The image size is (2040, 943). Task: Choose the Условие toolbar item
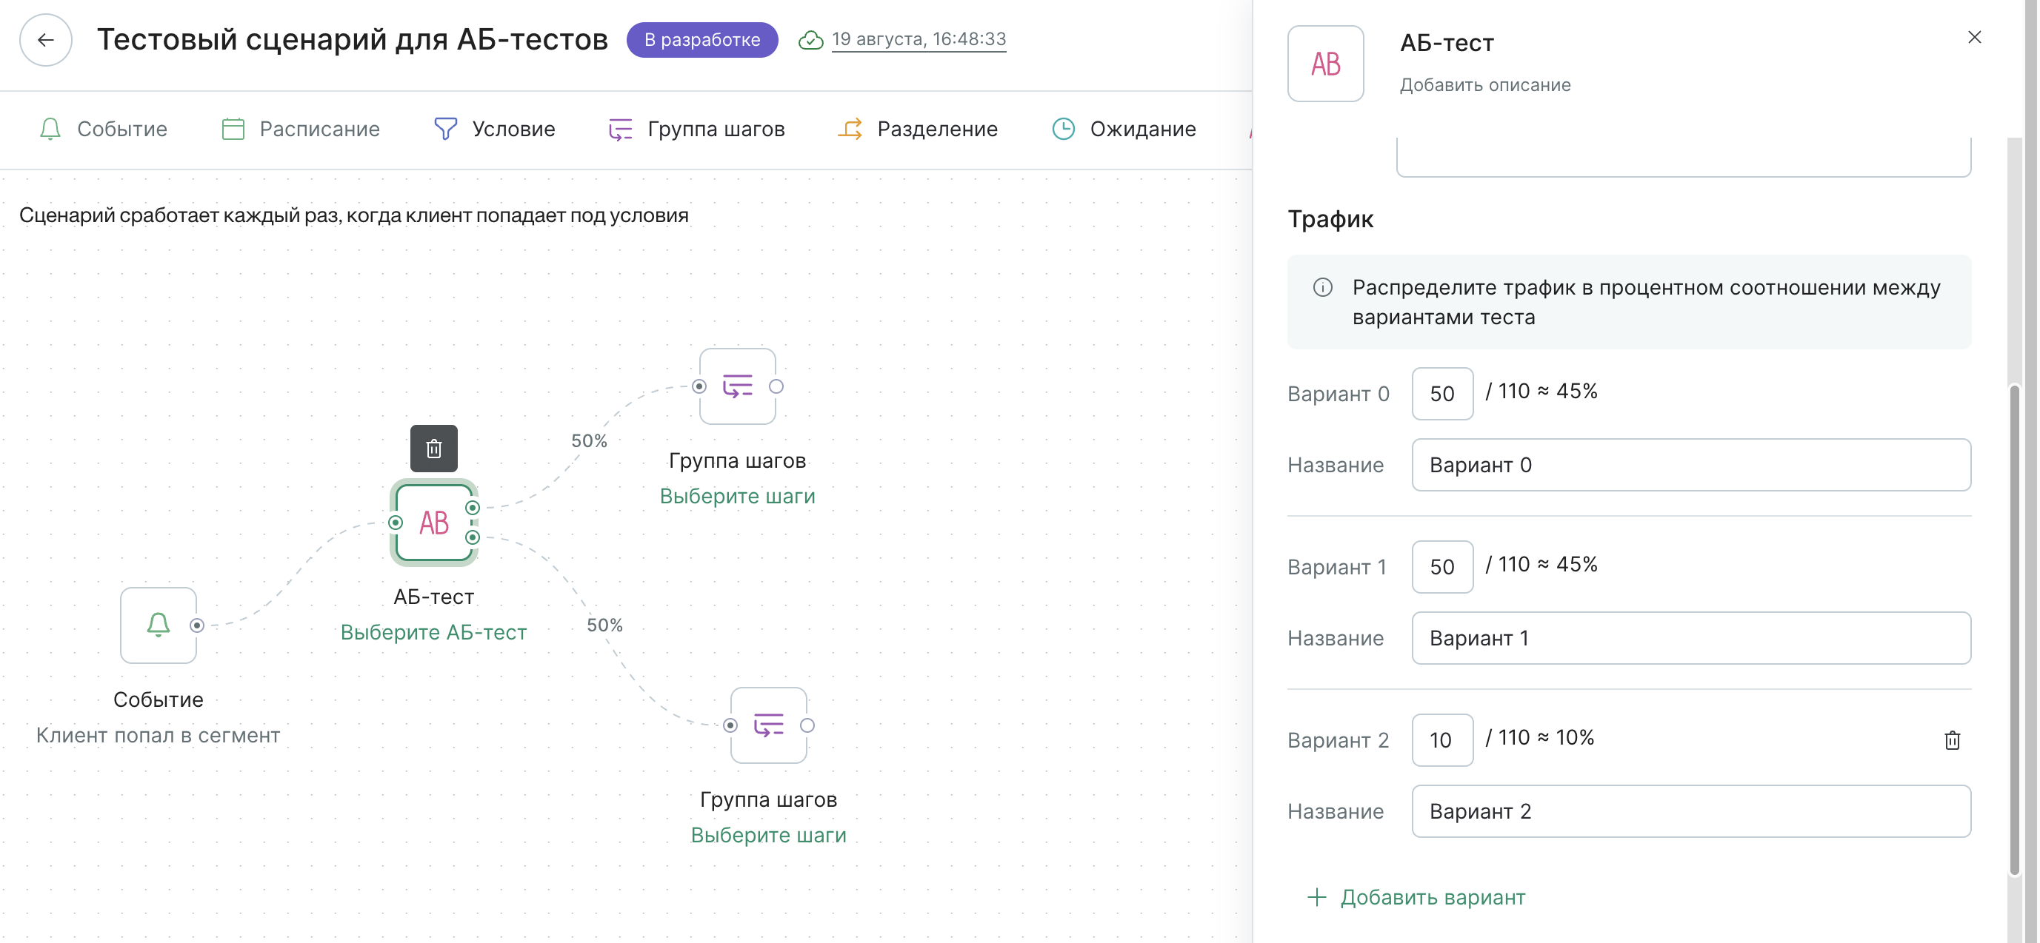[494, 129]
